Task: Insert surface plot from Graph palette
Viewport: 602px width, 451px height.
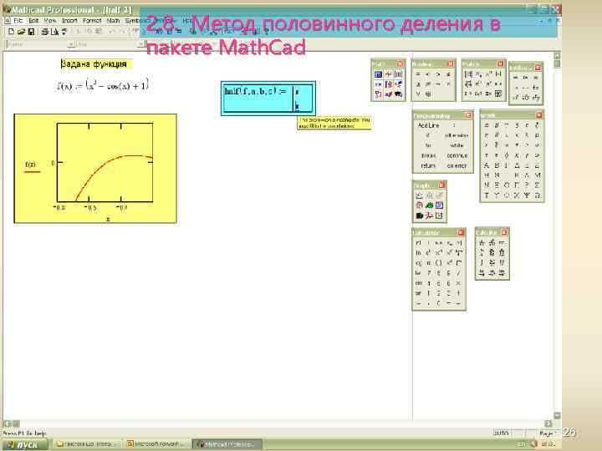Action: pos(429,205)
